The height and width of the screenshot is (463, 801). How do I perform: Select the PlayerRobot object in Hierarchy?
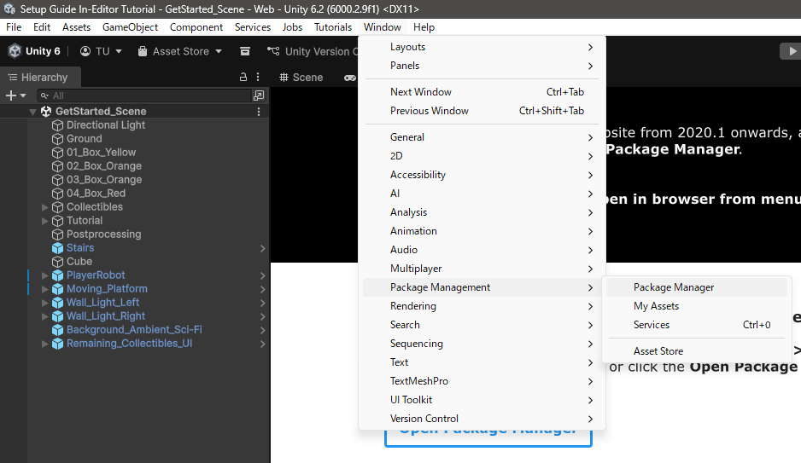(96, 275)
